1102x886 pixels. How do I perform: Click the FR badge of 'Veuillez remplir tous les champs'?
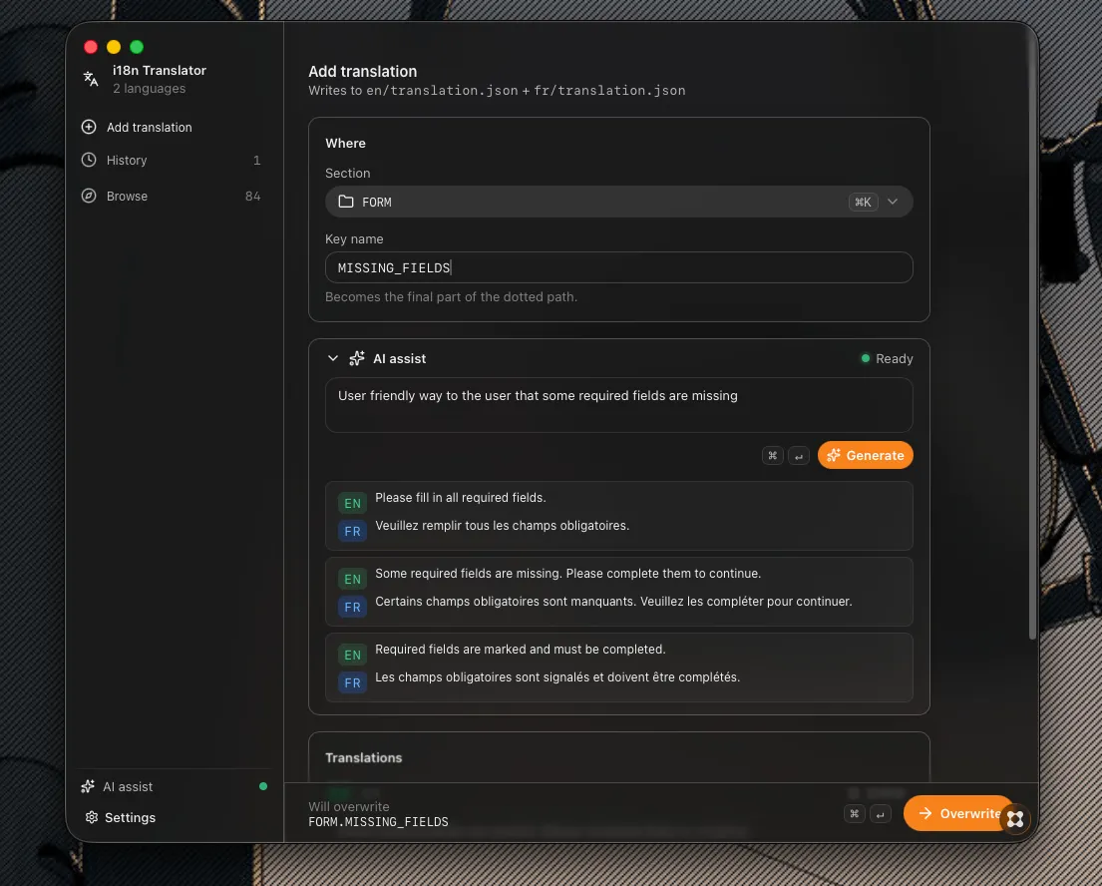coord(352,532)
